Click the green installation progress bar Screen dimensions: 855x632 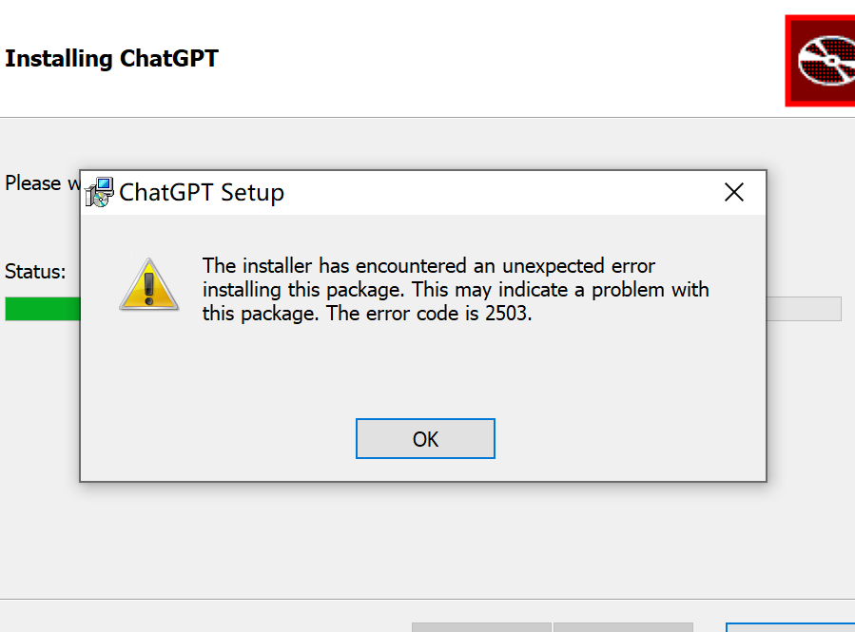coord(43,309)
